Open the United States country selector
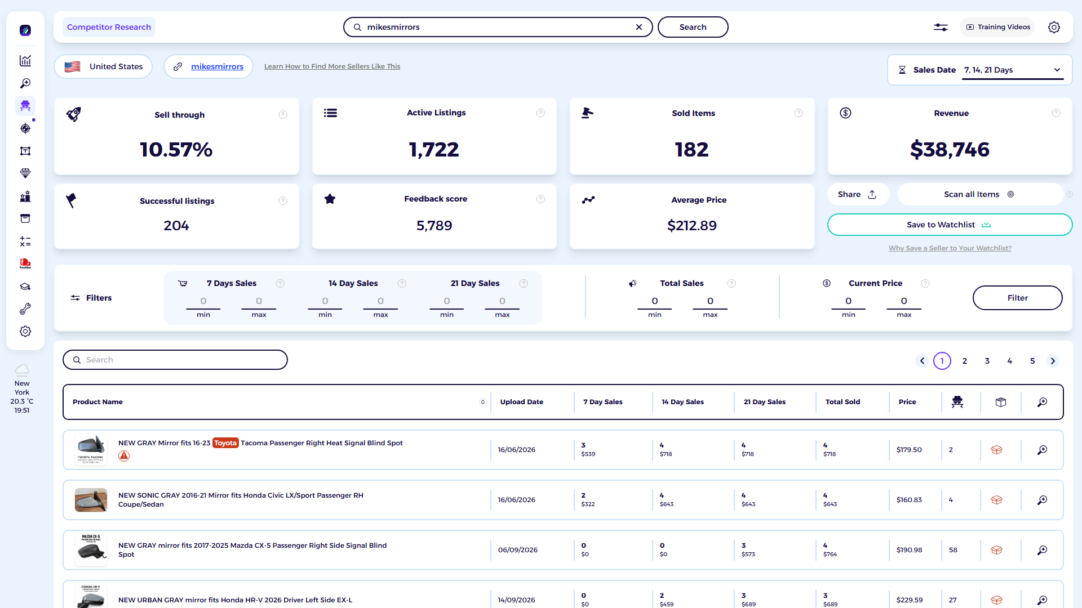The height and width of the screenshot is (608, 1082). (103, 66)
